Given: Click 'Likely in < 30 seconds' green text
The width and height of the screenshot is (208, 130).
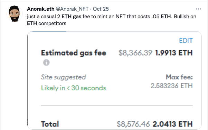Looking at the screenshot, I should pos(74,88).
